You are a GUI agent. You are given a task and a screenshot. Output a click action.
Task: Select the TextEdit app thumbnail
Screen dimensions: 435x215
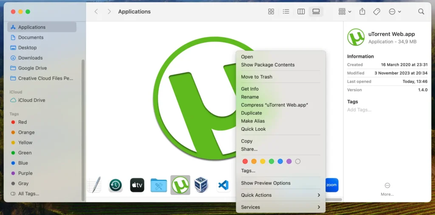pos(94,185)
